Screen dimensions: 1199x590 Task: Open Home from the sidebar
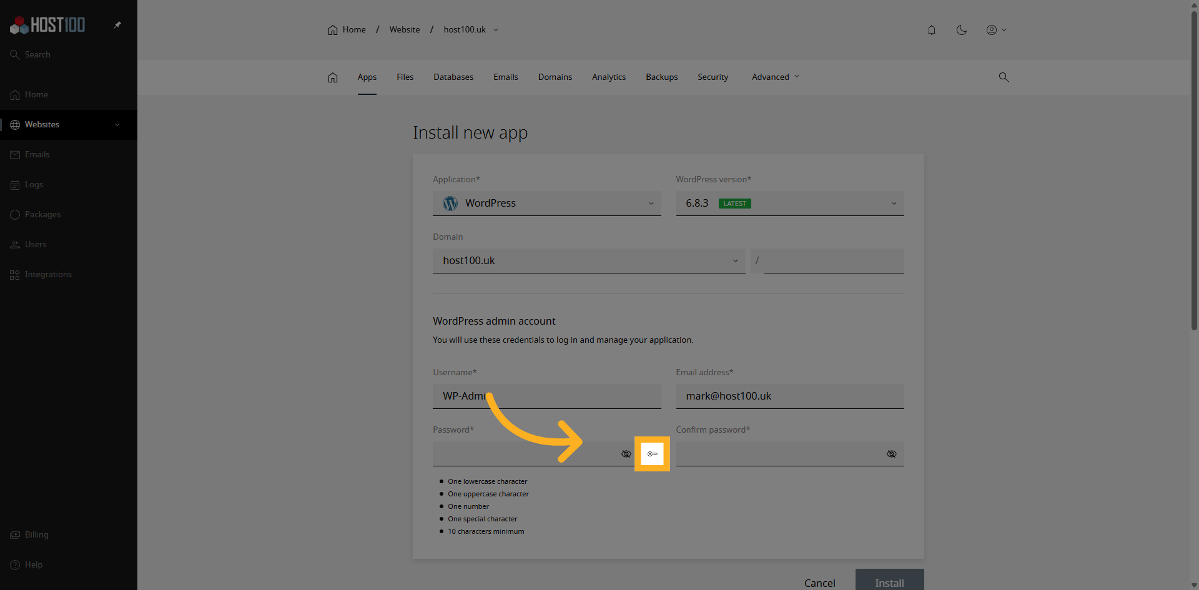coord(69,94)
